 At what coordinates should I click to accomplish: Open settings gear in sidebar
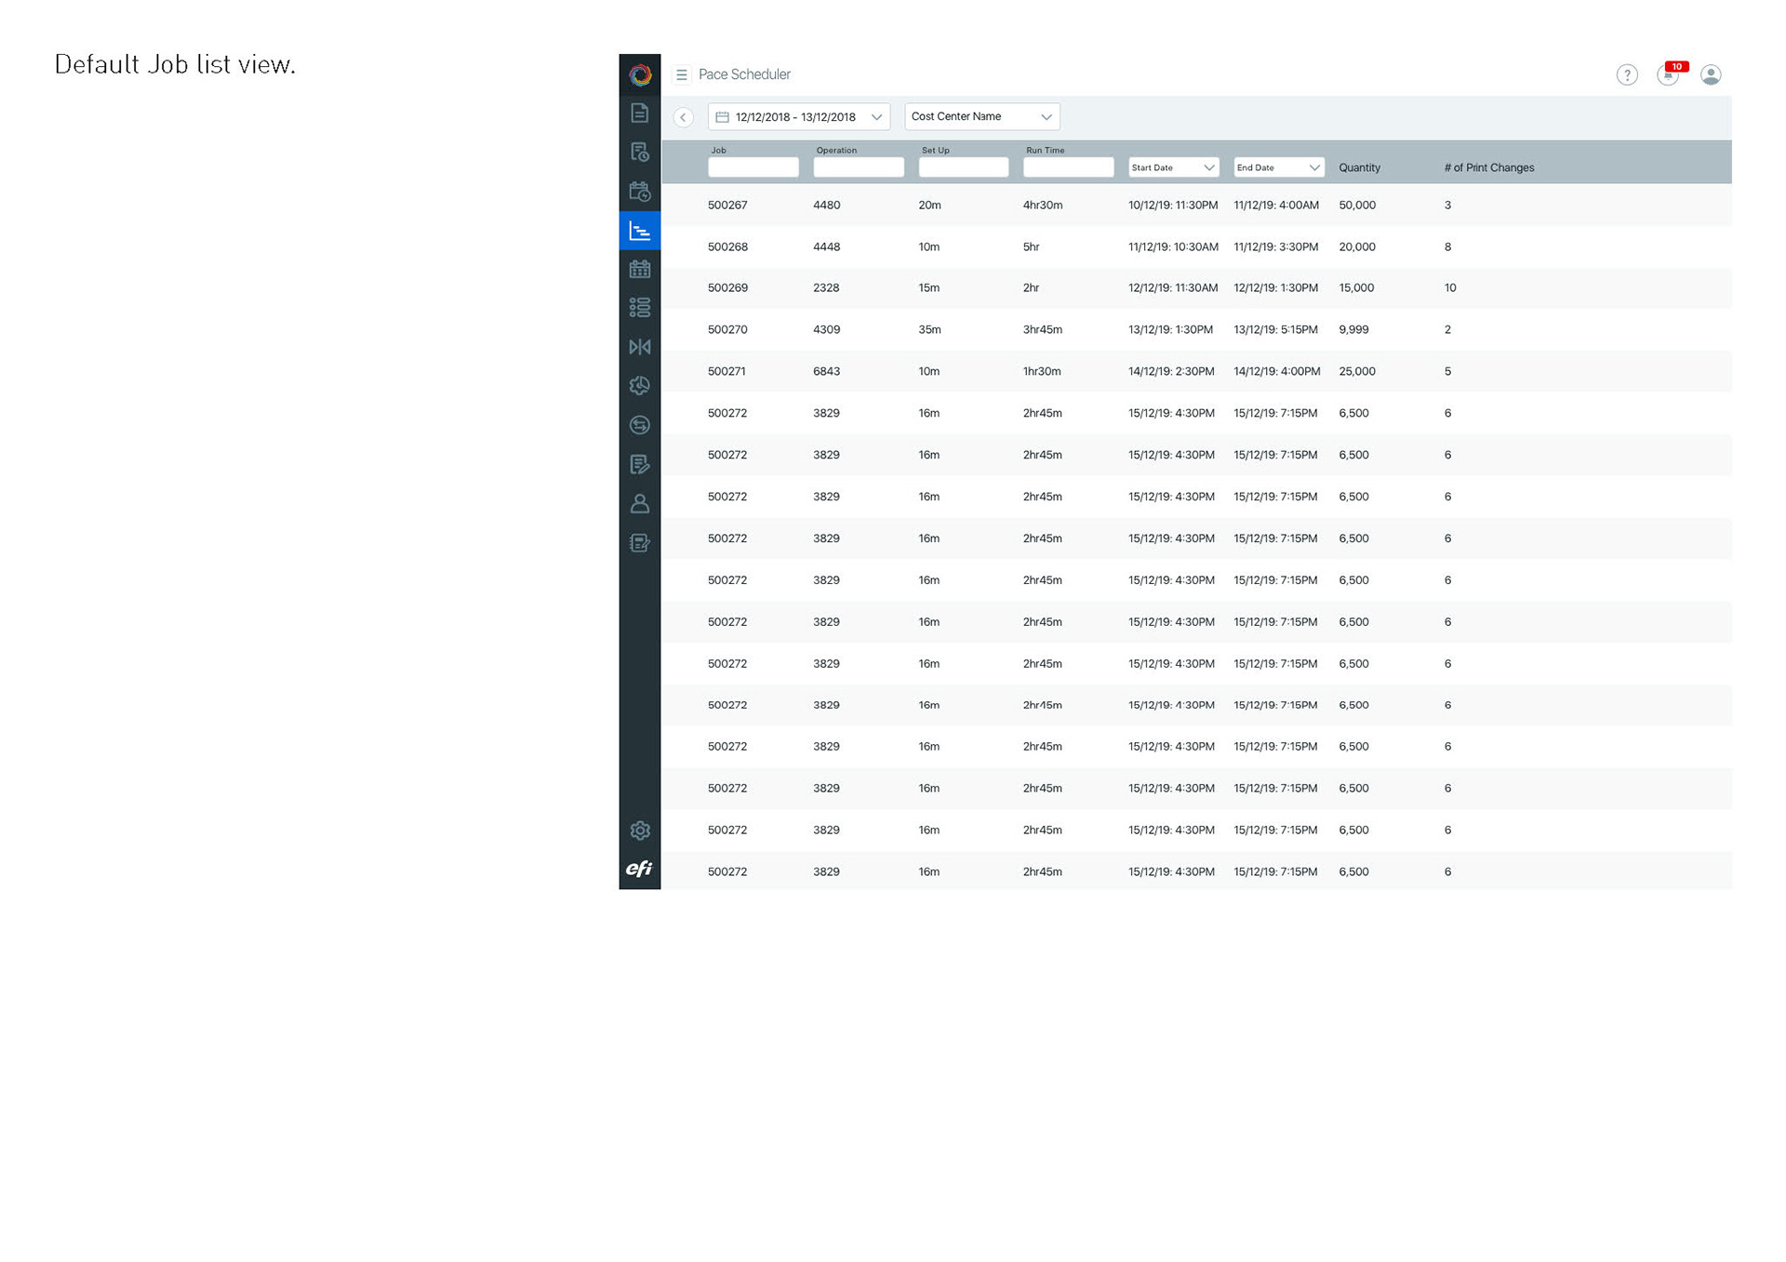coord(639,830)
